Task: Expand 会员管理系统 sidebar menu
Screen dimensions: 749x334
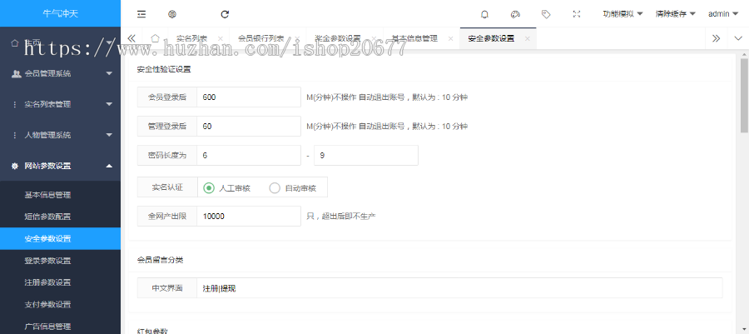Action: [x=60, y=73]
